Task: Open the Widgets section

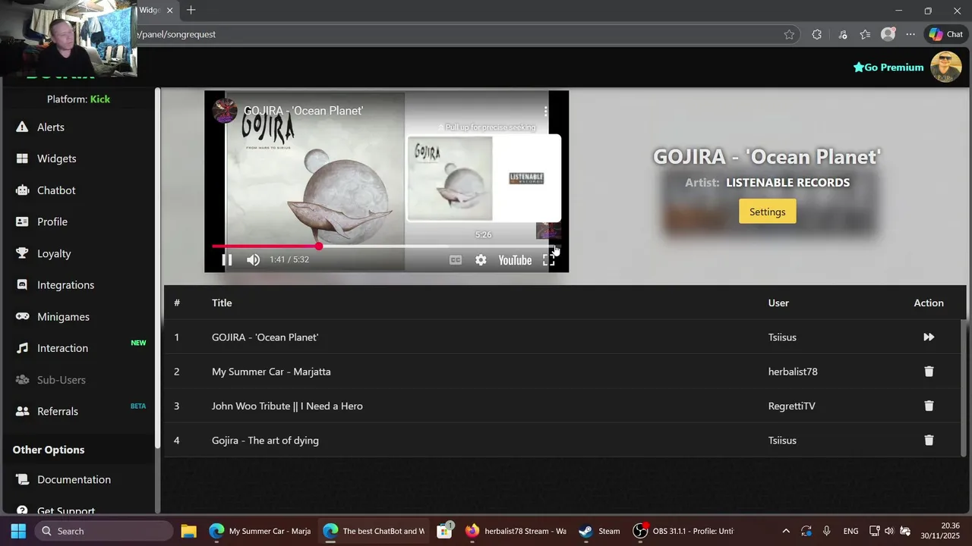Action: [x=56, y=158]
